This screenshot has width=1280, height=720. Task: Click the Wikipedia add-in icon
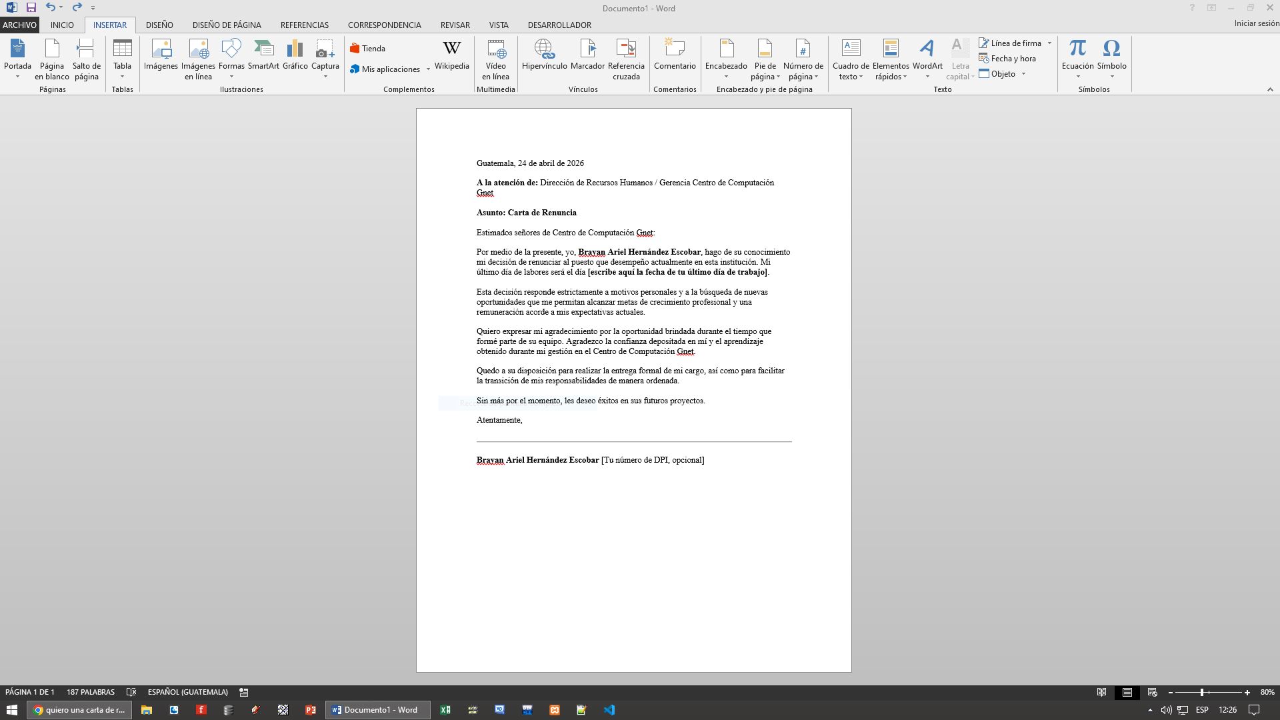tap(451, 49)
